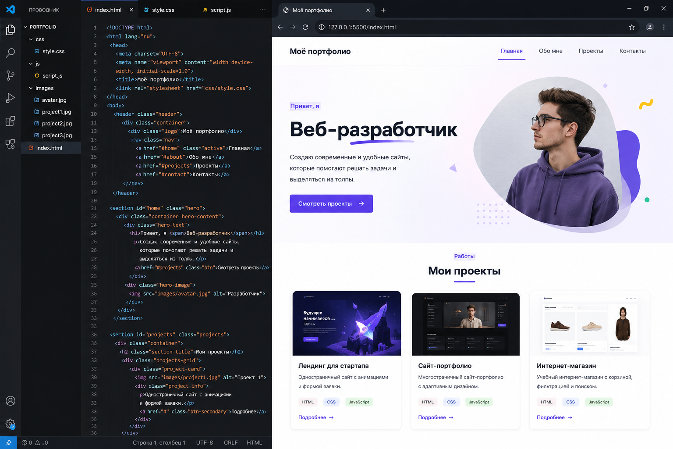Screen dimensions: 673x449
Task: Click the site info icon in address bar
Action: point(322,27)
